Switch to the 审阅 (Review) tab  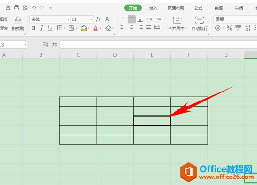point(239,8)
